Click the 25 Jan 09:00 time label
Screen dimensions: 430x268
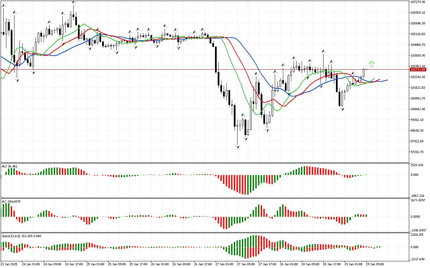coord(117,264)
